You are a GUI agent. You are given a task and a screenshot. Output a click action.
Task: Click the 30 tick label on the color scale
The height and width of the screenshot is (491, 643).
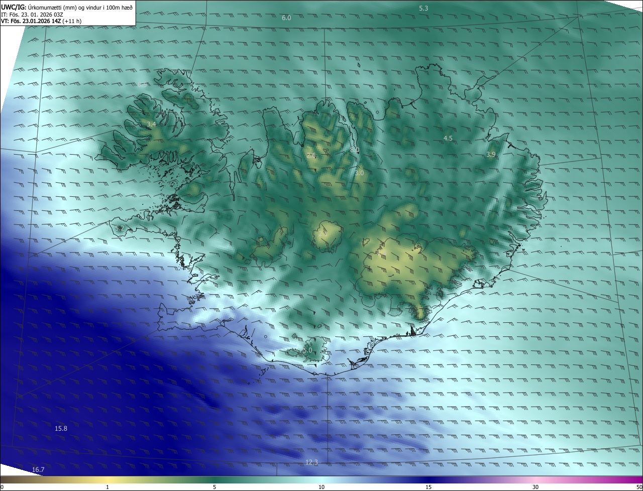pos(535,487)
